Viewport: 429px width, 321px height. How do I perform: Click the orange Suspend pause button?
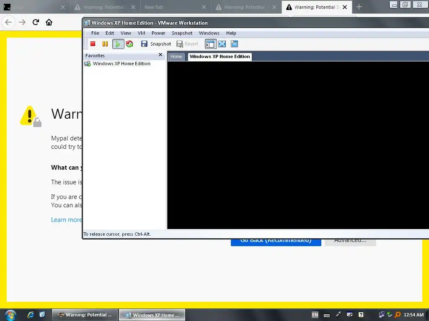pyautogui.click(x=105, y=43)
